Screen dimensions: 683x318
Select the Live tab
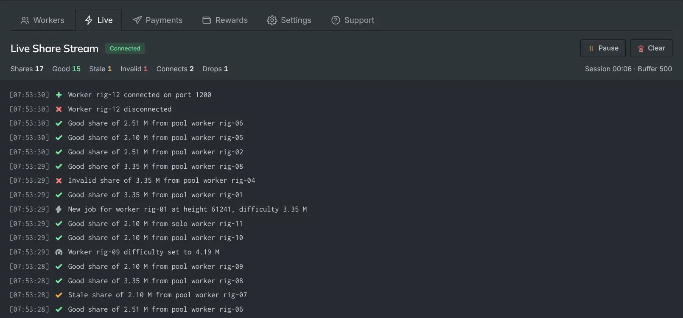[98, 20]
